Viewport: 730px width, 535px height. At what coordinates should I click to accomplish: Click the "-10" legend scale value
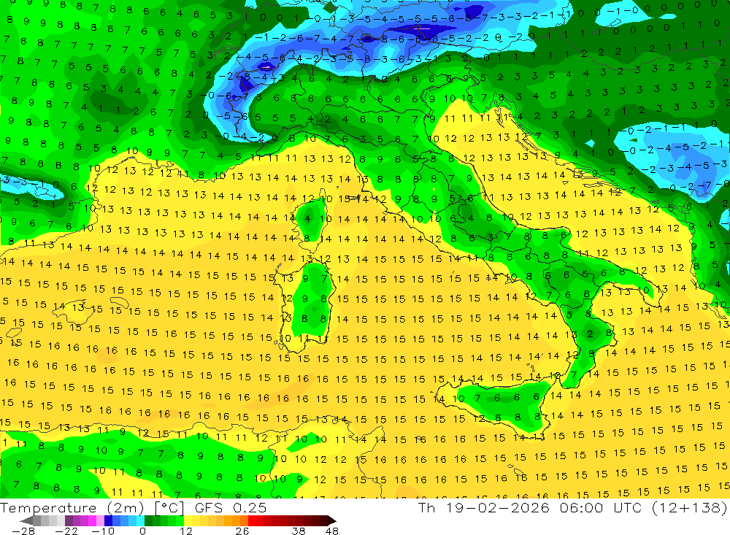pos(102,531)
